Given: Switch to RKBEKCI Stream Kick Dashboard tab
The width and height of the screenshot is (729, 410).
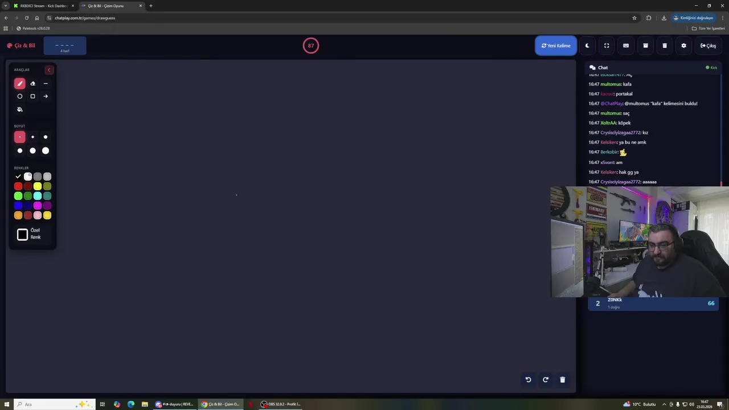Looking at the screenshot, I should click(x=44, y=6).
